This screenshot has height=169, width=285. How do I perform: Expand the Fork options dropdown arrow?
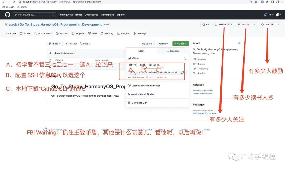(x=255, y=25)
